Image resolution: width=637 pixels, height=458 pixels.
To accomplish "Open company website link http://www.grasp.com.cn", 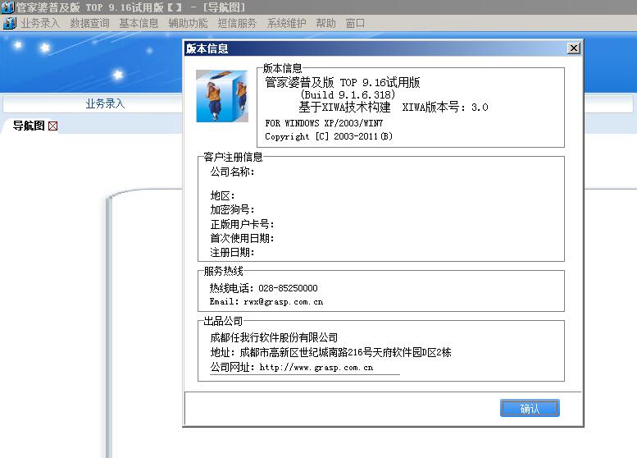I will coord(316,368).
